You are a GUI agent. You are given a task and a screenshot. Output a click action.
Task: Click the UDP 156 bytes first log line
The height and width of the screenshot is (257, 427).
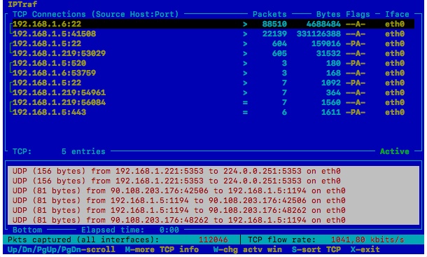pyautogui.click(x=176, y=171)
